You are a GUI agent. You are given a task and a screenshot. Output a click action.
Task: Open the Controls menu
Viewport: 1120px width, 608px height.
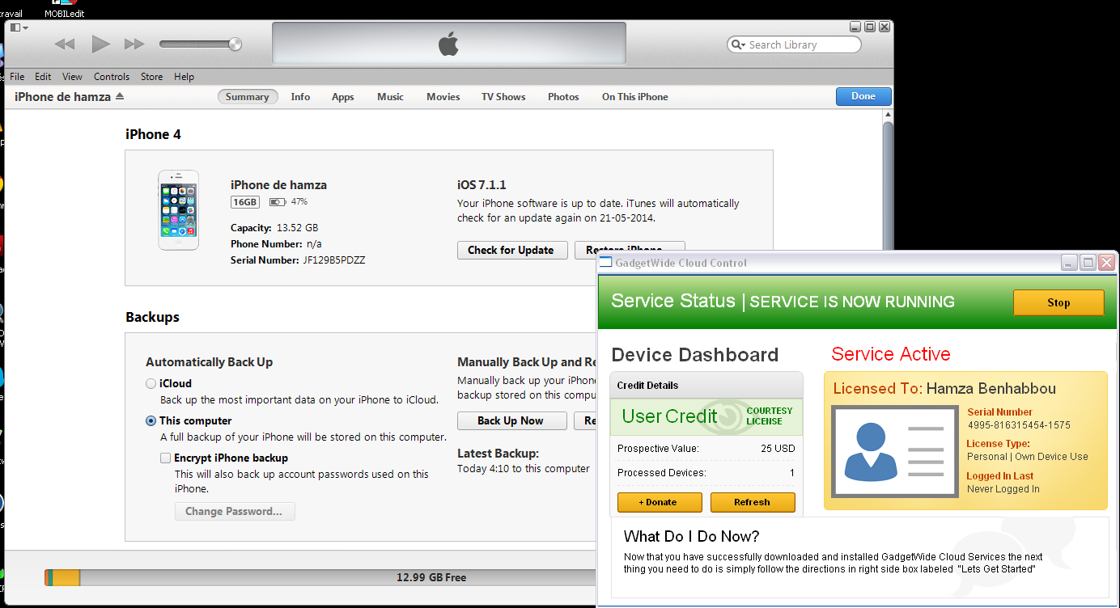point(112,77)
